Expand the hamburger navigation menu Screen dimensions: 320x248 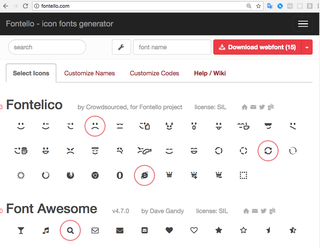(x=303, y=24)
